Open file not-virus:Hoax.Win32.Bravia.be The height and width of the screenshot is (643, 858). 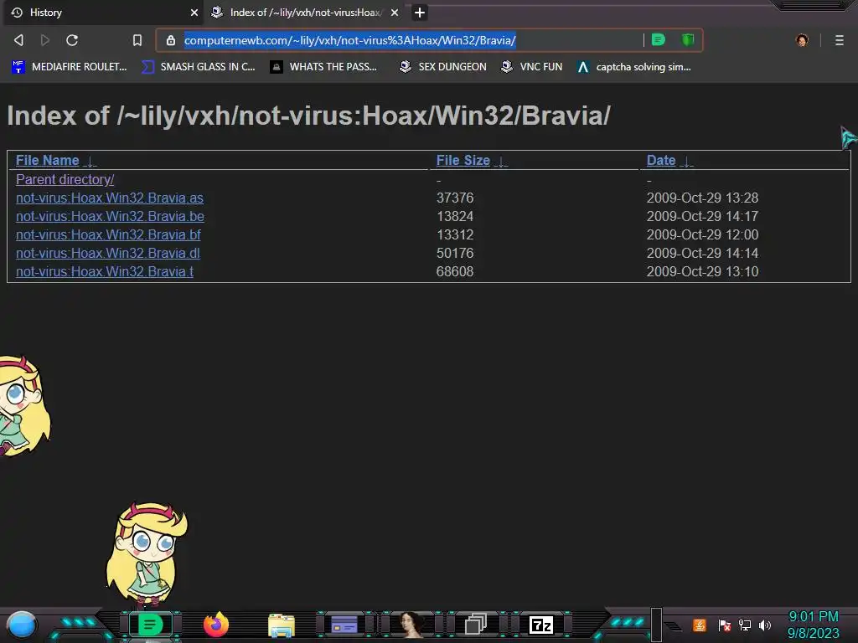click(x=110, y=217)
